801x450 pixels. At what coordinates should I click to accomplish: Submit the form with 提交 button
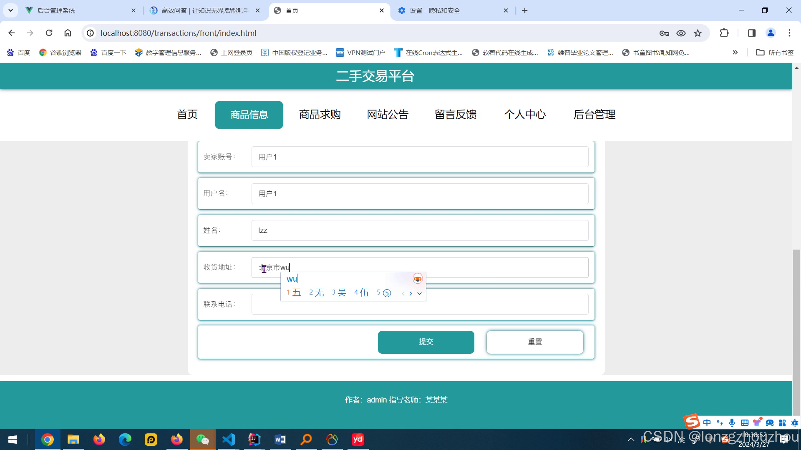[x=426, y=342]
